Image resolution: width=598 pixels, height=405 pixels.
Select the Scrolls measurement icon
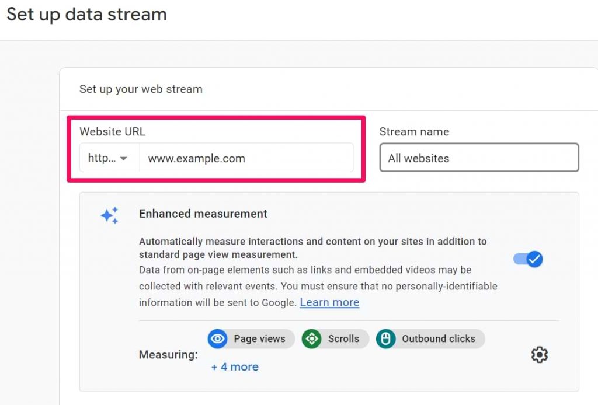tap(312, 338)
